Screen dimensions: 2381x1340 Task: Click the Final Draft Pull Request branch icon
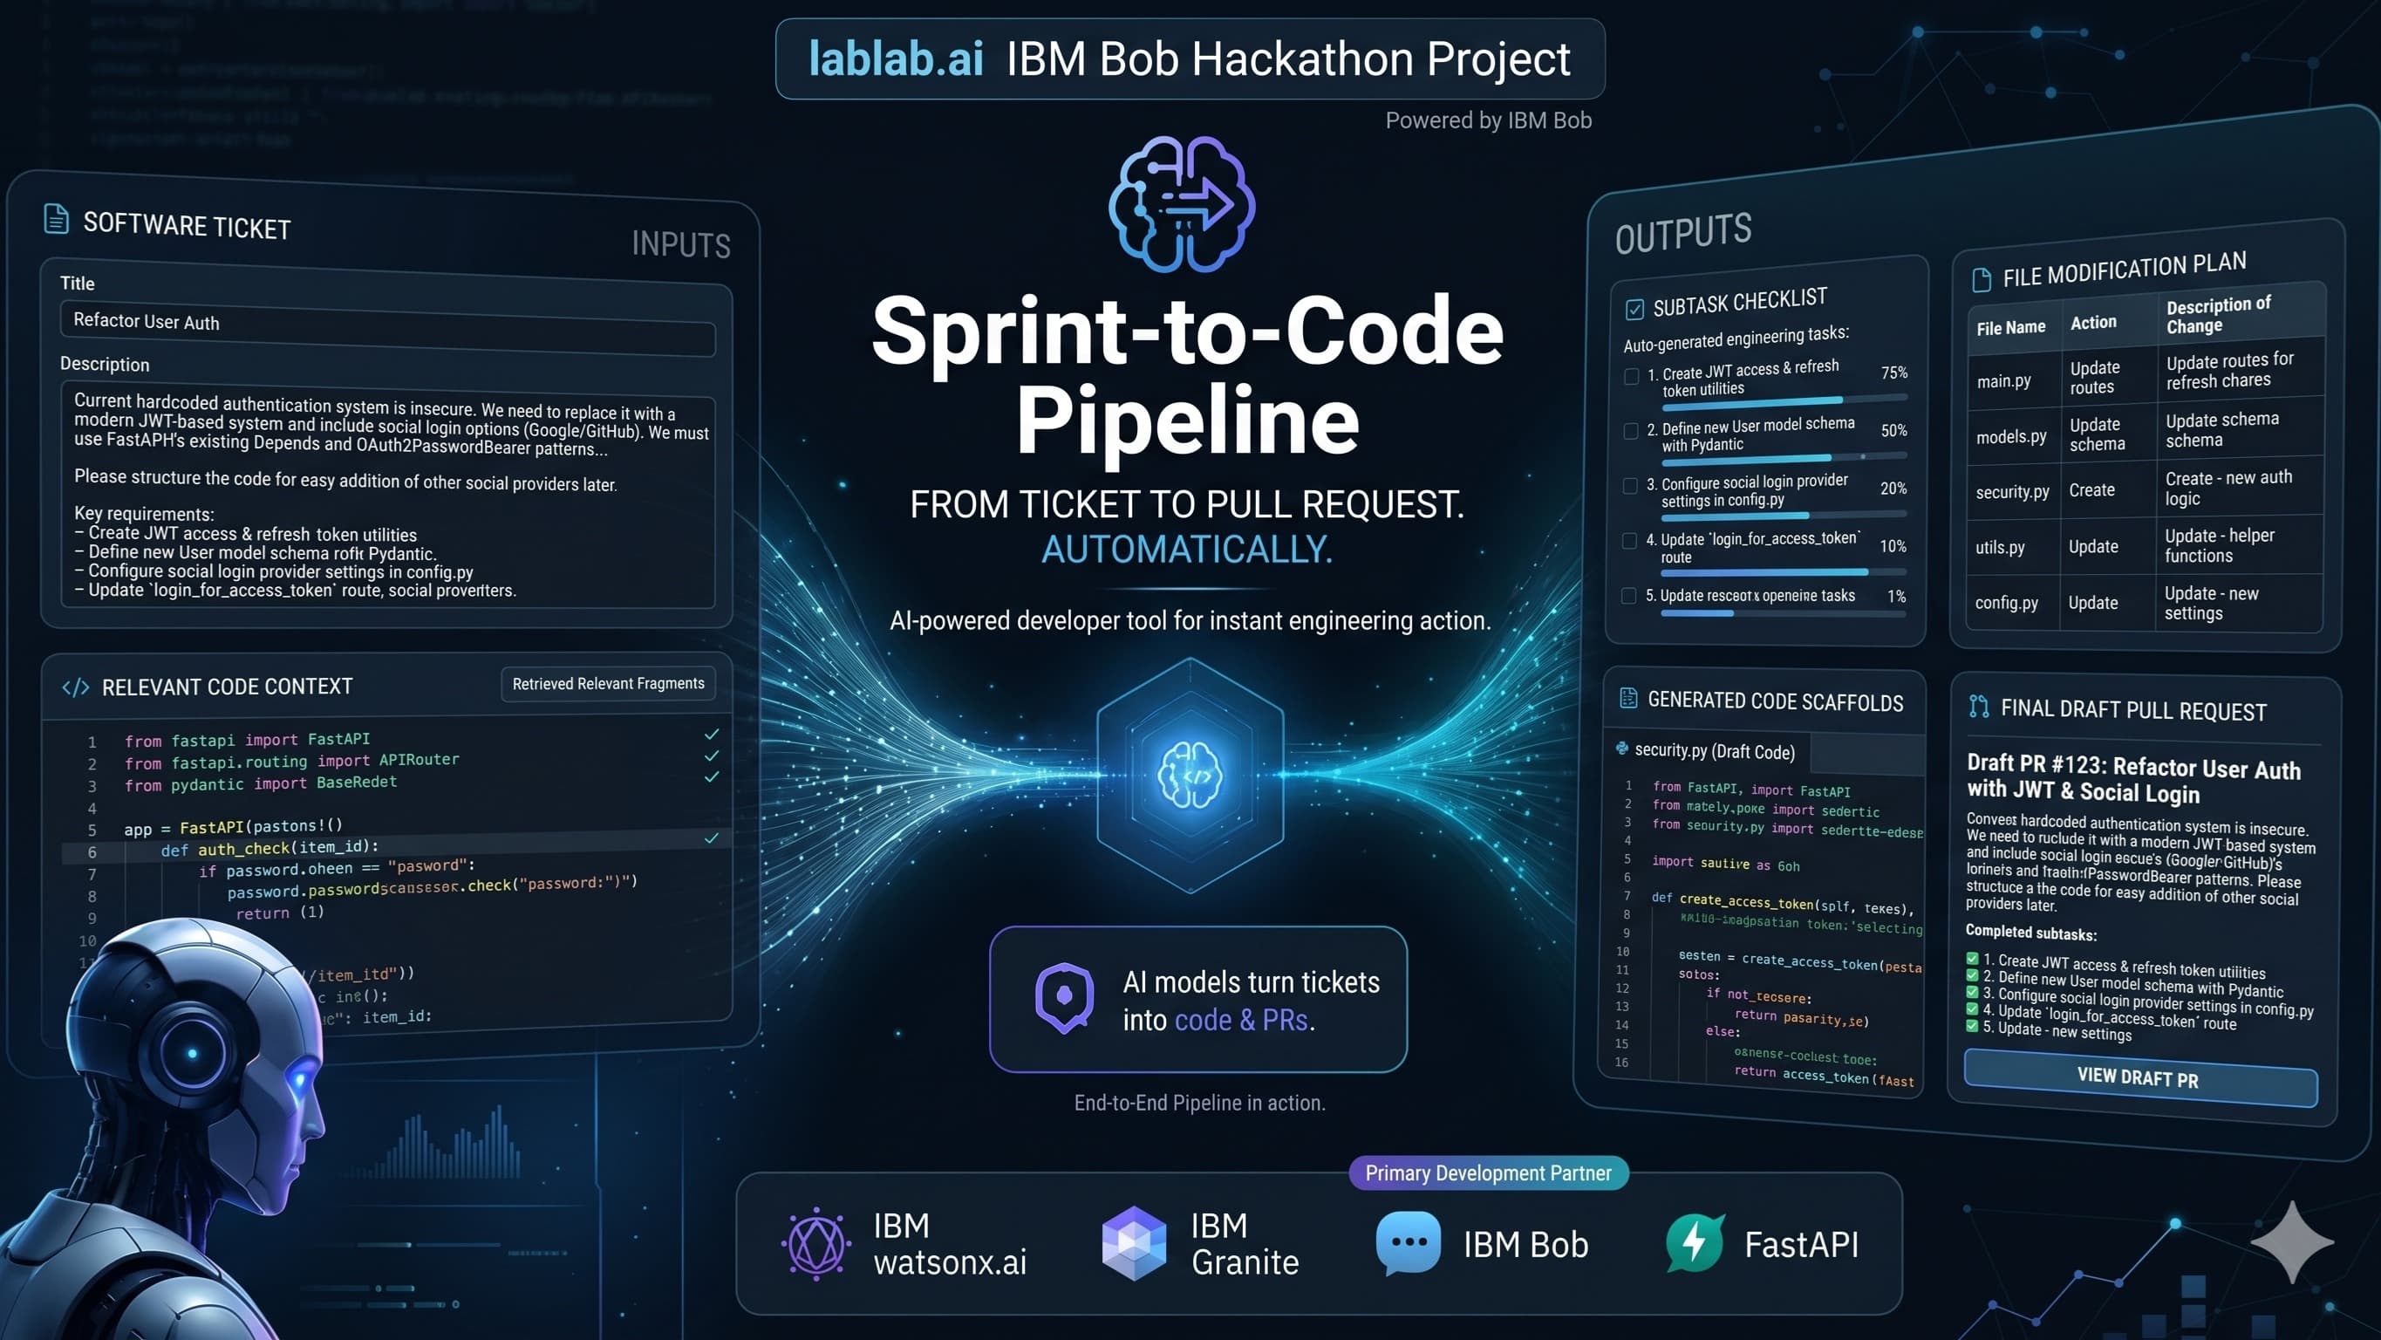point(1979,707)
